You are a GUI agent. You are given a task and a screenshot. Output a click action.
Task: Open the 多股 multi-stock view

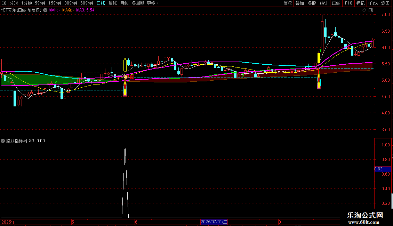tap(312, 3)
